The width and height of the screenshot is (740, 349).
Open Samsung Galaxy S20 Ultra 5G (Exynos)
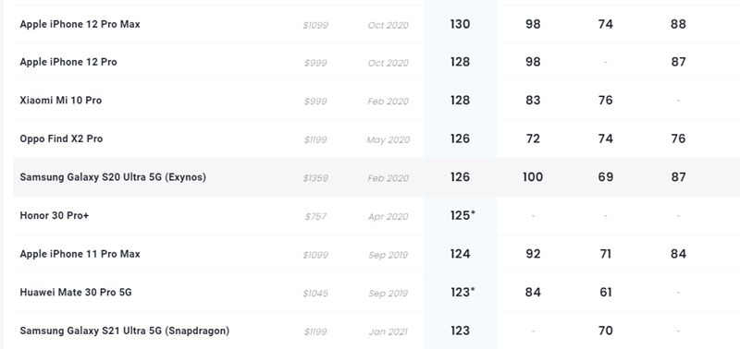tap(113, 177)
